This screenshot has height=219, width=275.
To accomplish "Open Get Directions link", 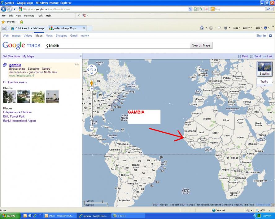I will coord(11,56).
